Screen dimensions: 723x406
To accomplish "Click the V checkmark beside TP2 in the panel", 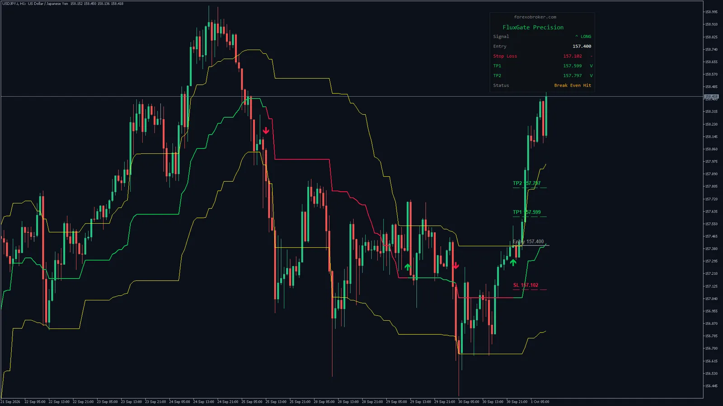I will pyautogui.click(x=591, y=76).
